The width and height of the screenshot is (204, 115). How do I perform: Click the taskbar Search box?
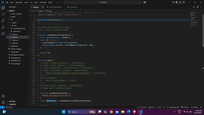click(81, 112)
